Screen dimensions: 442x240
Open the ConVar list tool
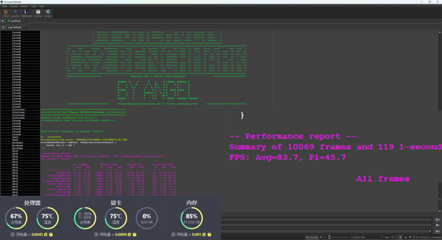[x=38, y=14]
